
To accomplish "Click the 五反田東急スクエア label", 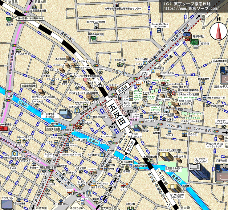I will coord(135,135).
